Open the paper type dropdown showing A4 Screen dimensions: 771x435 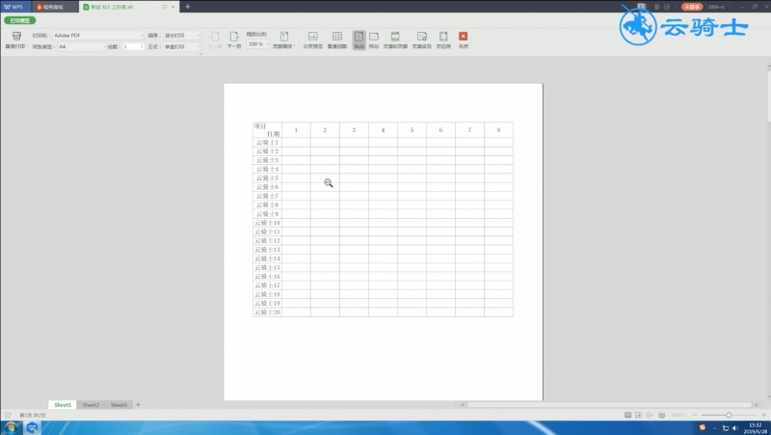pos(82,46)
